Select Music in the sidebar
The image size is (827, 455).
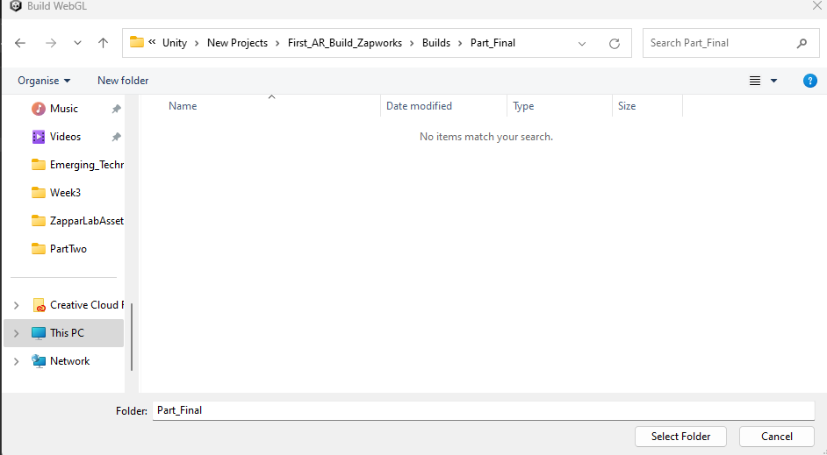(x=63, y=109)
